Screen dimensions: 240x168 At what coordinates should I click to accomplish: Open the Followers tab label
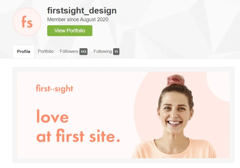69,51
